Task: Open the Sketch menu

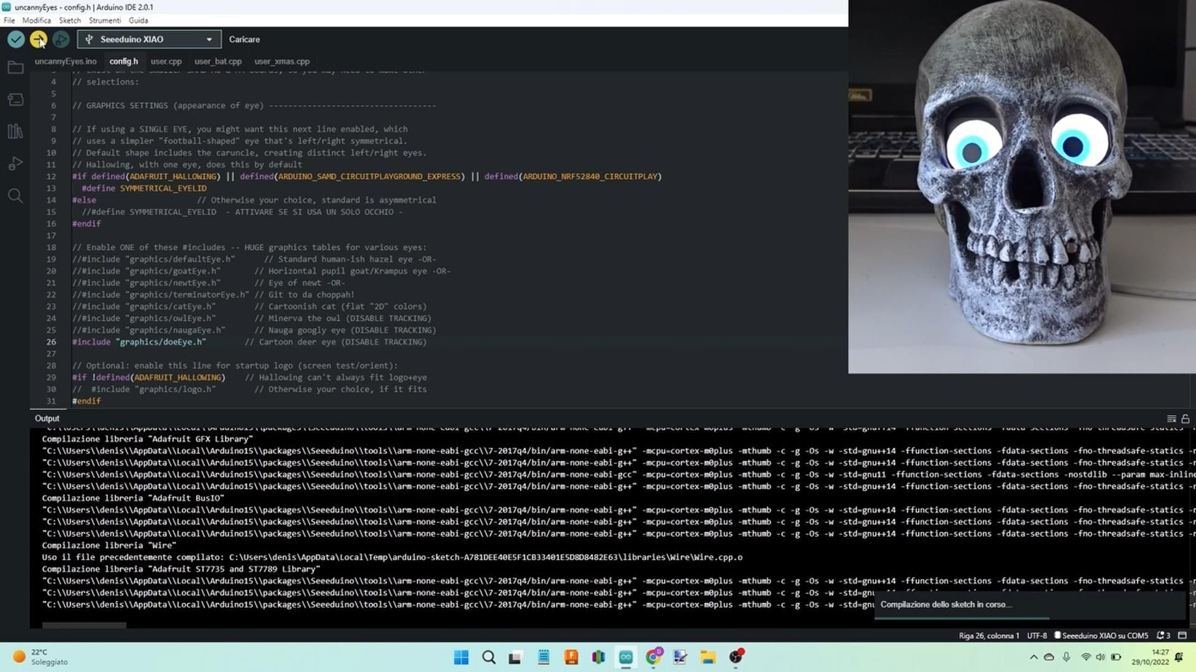Action: coord(70,20)
